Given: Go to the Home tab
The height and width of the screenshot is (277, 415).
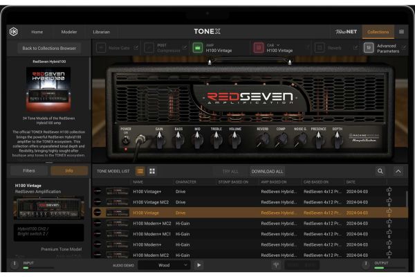Looking at the screenshot, I should pos(37,32).
